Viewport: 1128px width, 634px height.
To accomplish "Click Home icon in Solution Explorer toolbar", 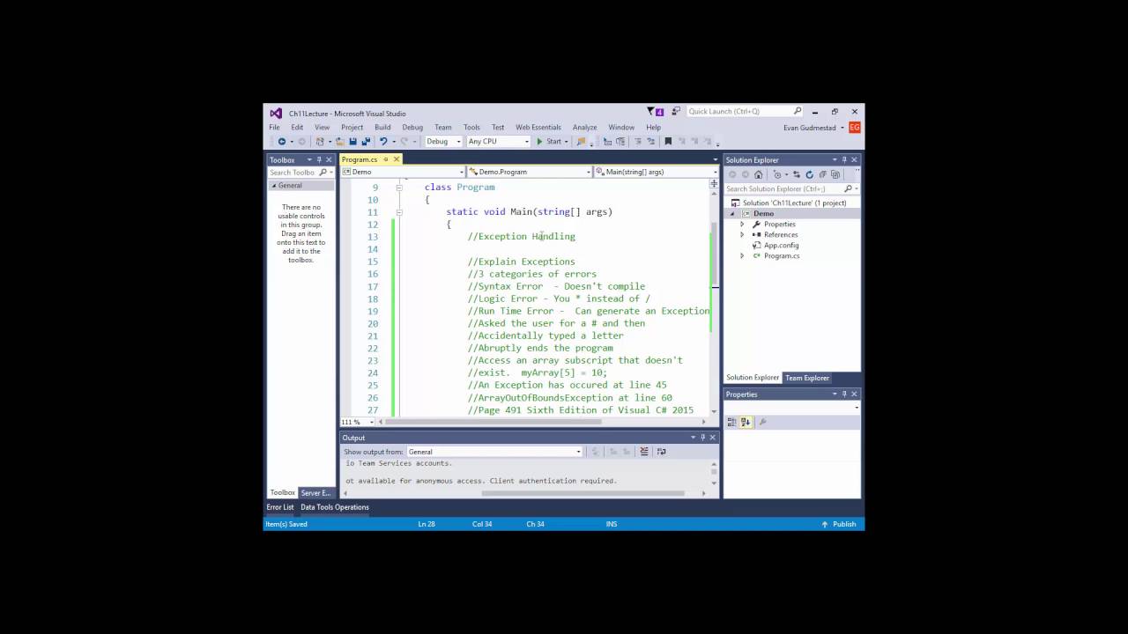I will coord(758,174).
